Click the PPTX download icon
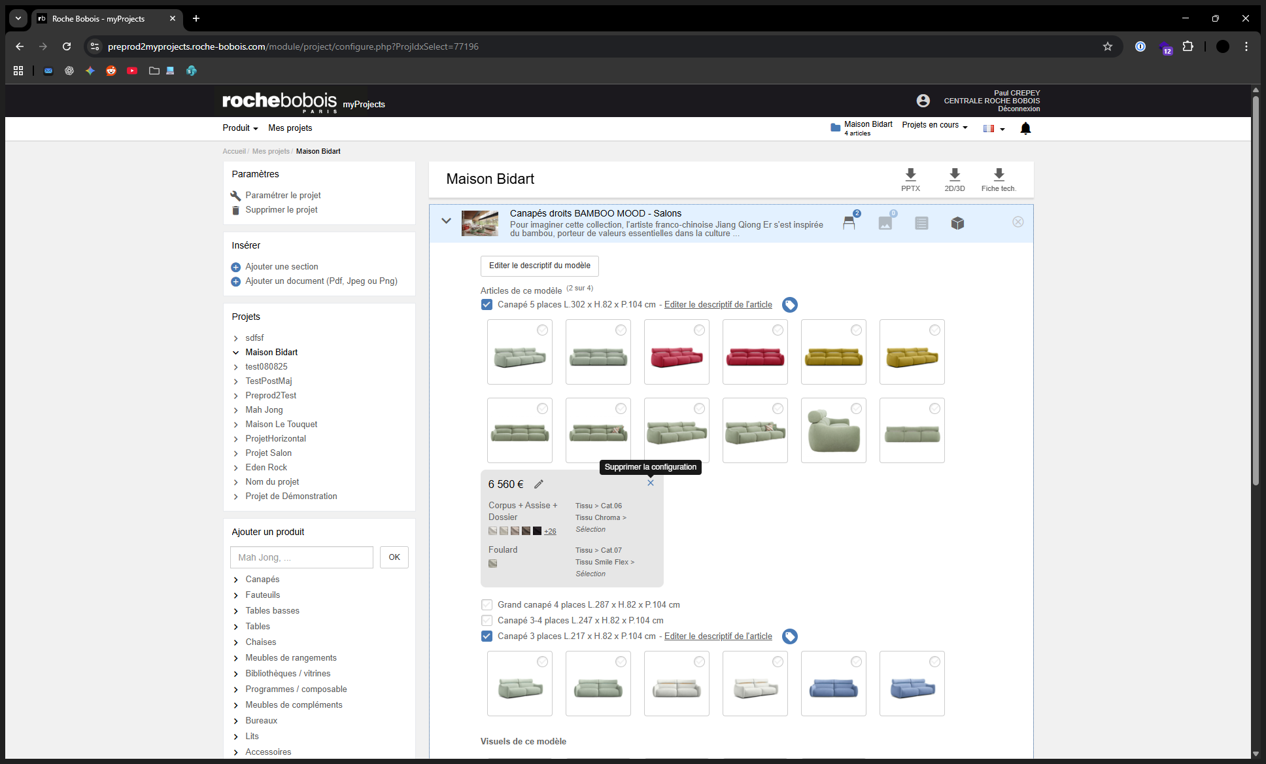The width and height of the screenshot is (1266, 764). 910,175
